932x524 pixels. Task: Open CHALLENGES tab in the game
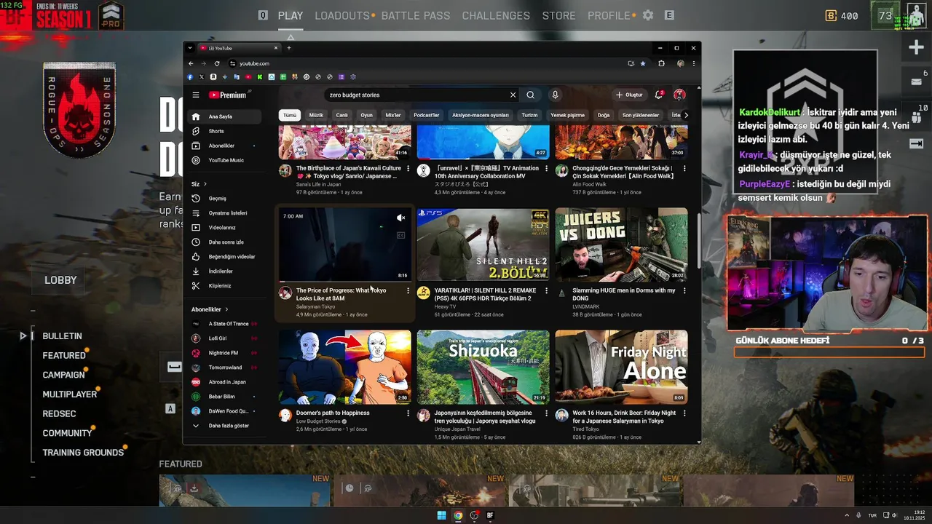[x=496, y=15]
